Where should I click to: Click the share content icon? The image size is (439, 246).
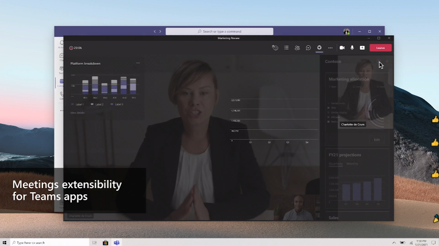click(x=362, y=48)
